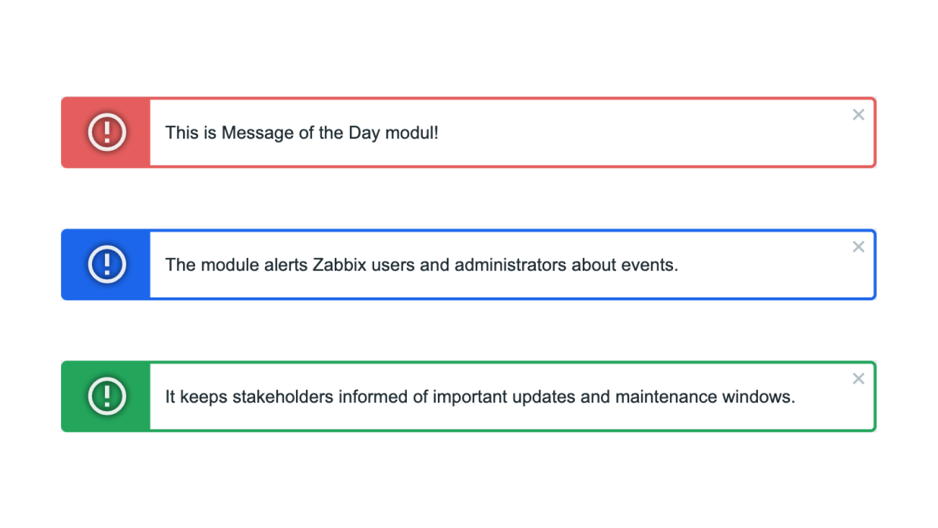The height and width of the screenshot is (528, 938).
Task: Click the word "Zabbix" in the blue banner
Action: click(x=339, y=265)
